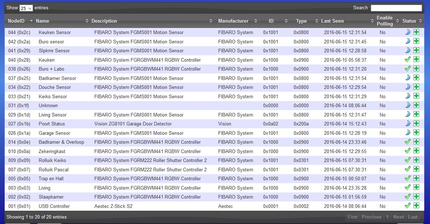The image size is (430, 224).
Task: Select ID '0x0a02' cell
Action: point(270,124)
